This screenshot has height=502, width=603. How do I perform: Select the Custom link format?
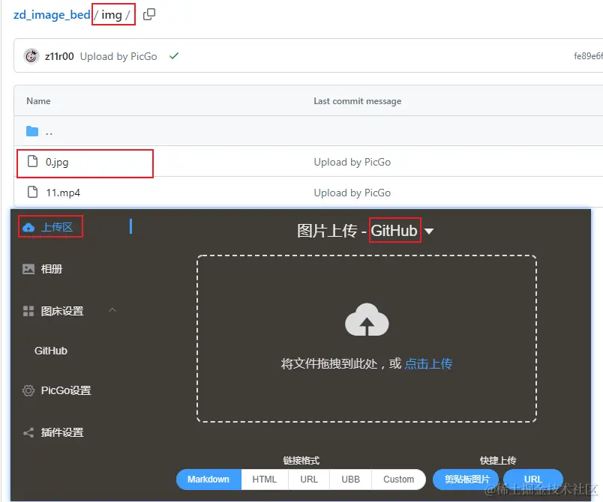[398, 480]
